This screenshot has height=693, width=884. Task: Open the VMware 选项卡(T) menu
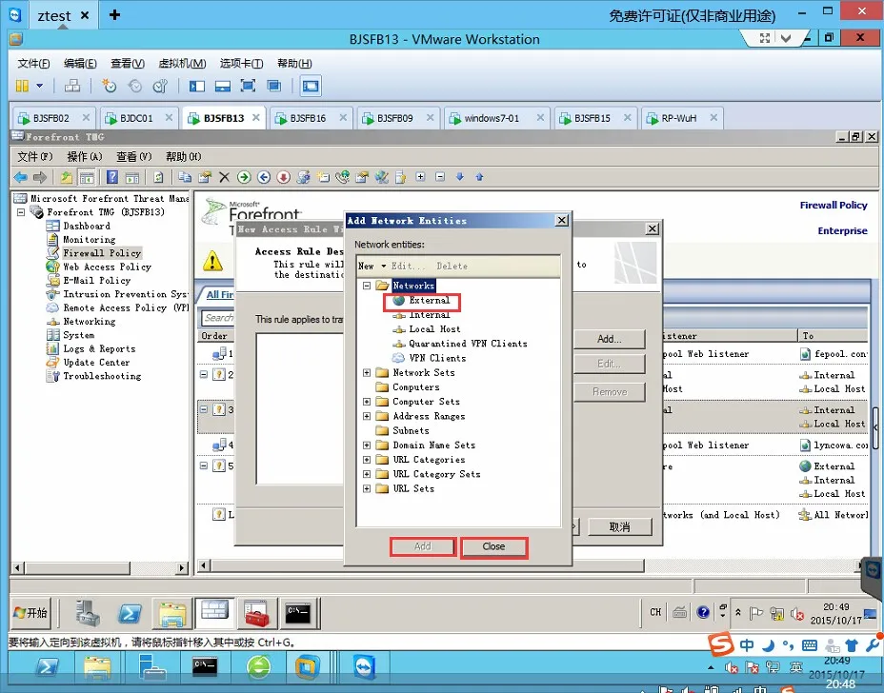click(x=241, y=63)
